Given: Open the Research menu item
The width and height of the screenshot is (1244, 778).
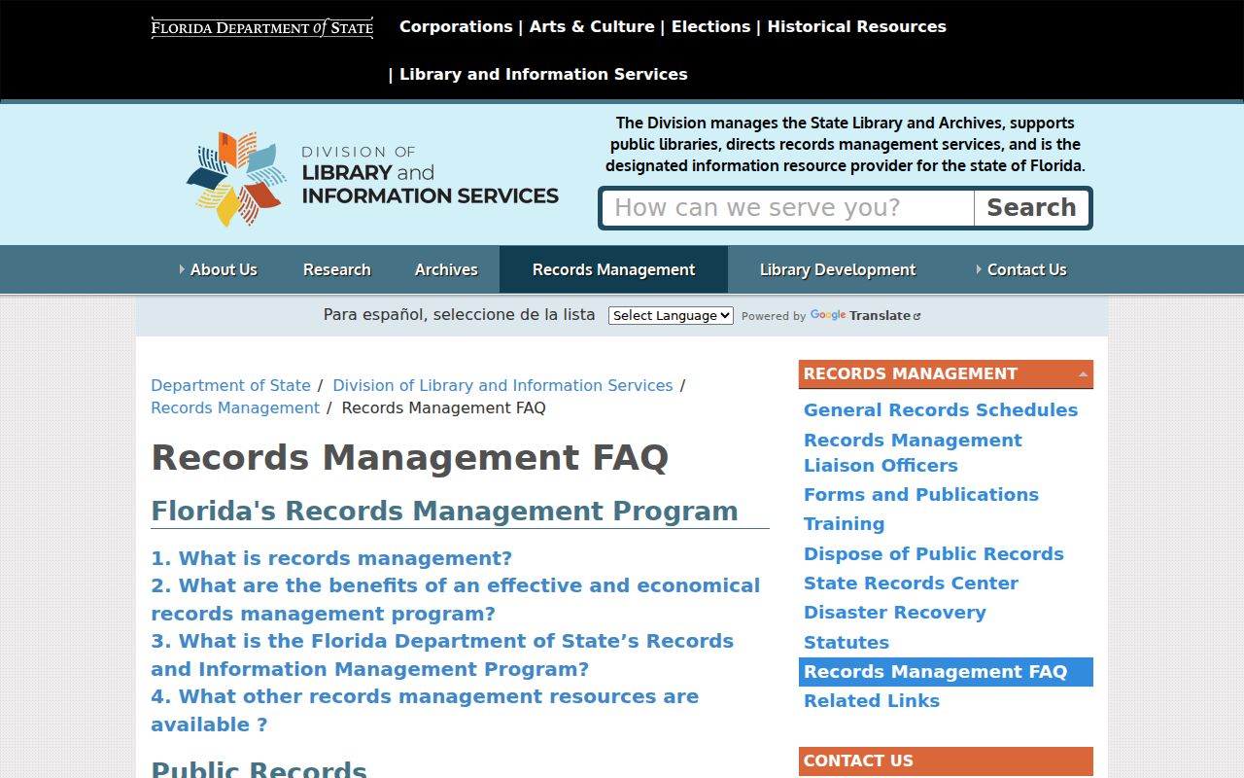Looking at the screenshot, I should pos(336,269).
